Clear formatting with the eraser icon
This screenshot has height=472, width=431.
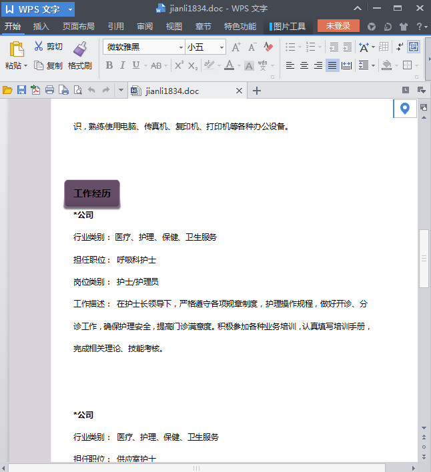pyautogui.click(x=268, y=47)
